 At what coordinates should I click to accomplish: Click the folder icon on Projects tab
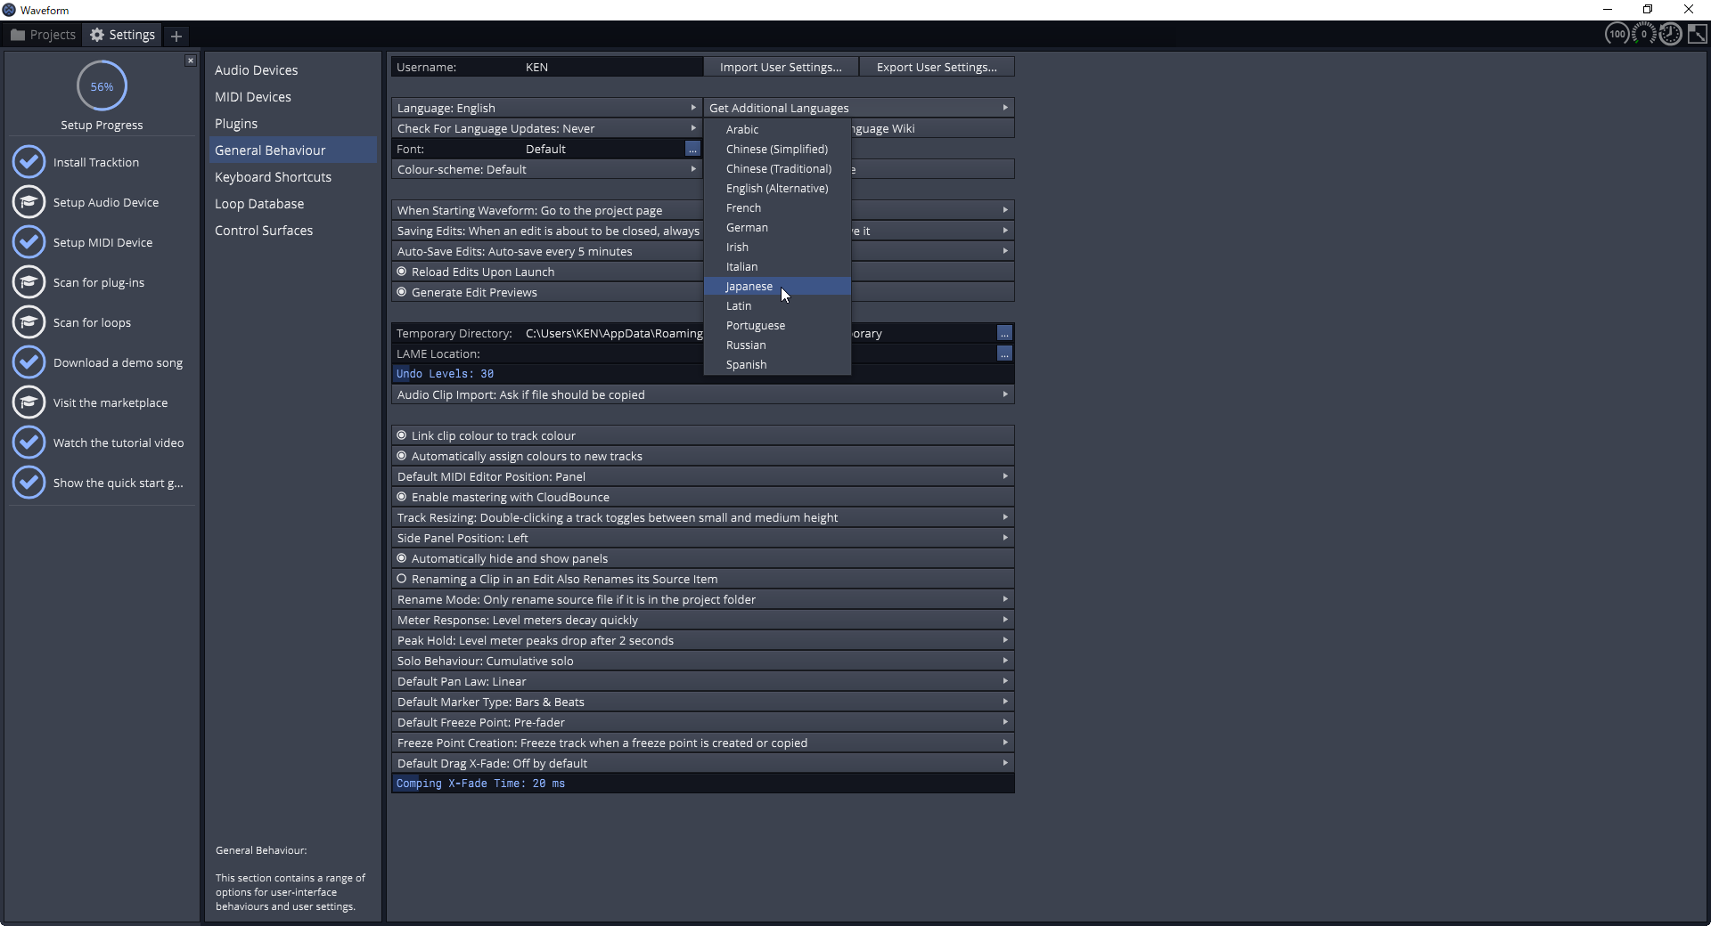click(18, 35)
